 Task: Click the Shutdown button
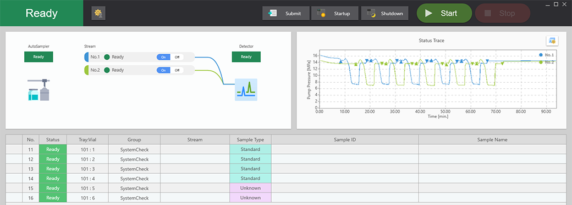[384, 14]
